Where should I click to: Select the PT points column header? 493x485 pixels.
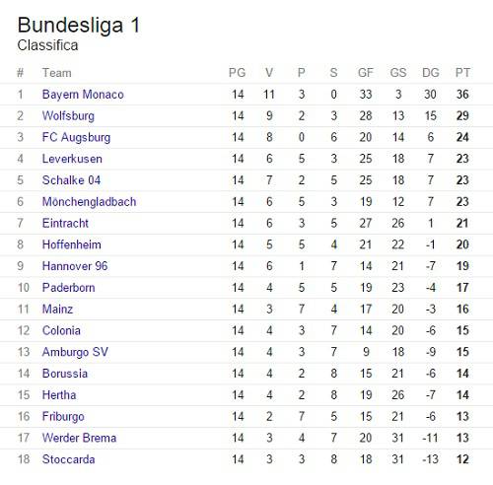coord(462,73)
